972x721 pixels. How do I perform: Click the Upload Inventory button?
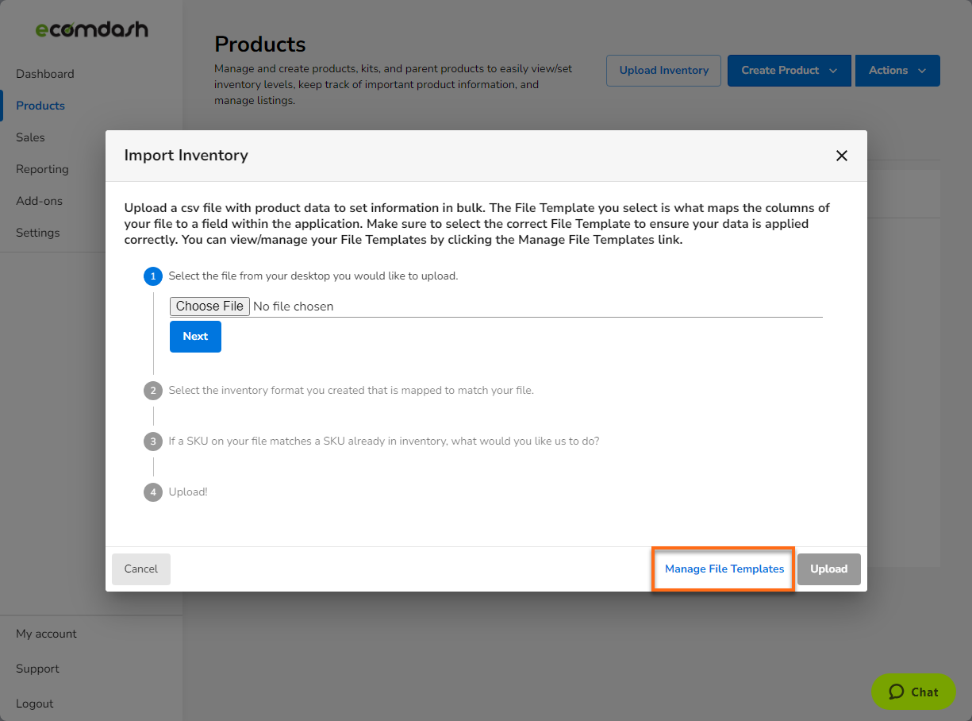coord(663,71)
